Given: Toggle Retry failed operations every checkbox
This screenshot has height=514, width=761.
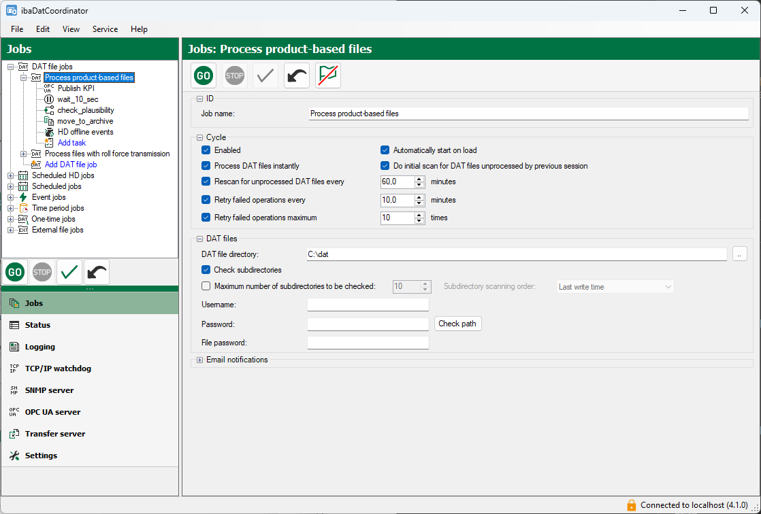Looking at the screenshot, I should point(206,200).
